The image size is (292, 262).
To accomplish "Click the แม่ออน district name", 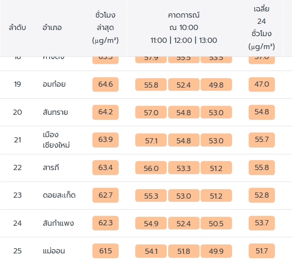I will [53, 251].
